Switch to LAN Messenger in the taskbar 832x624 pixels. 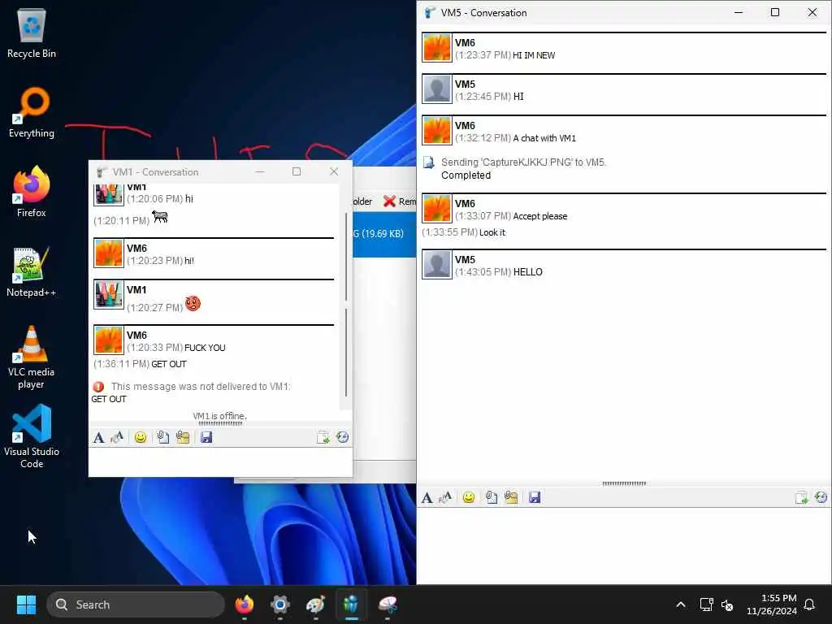351,604
